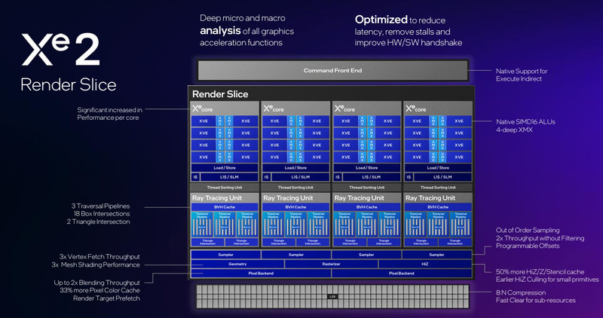Click the 'acceleration functions' header line
Image resolution: width=603 pixels, height=318 pixels.
[241, 43]
